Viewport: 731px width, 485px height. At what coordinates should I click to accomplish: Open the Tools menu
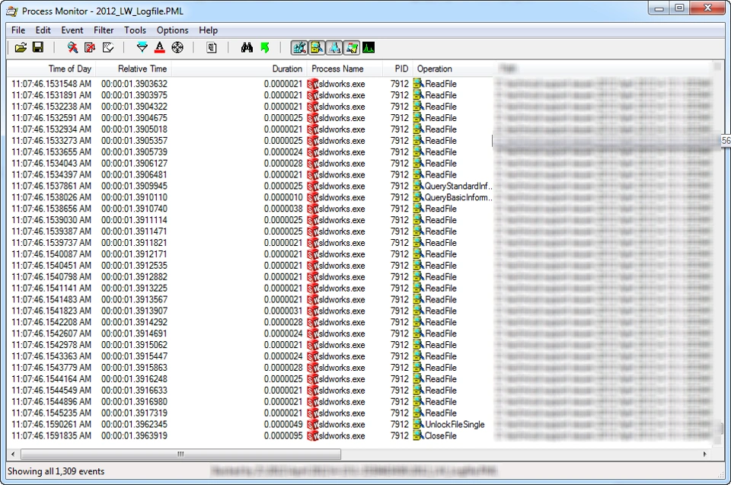click(136, 30)
